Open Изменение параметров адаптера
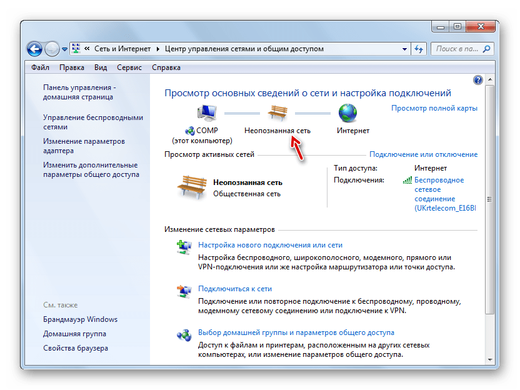Image resolution: width=520 pixels, height=390 pixels. (x=84, y=146)
